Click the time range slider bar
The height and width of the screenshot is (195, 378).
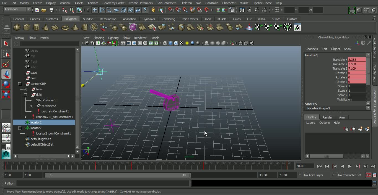(118, 175)
